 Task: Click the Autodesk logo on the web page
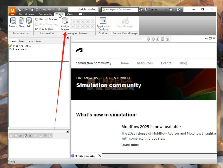79,50
